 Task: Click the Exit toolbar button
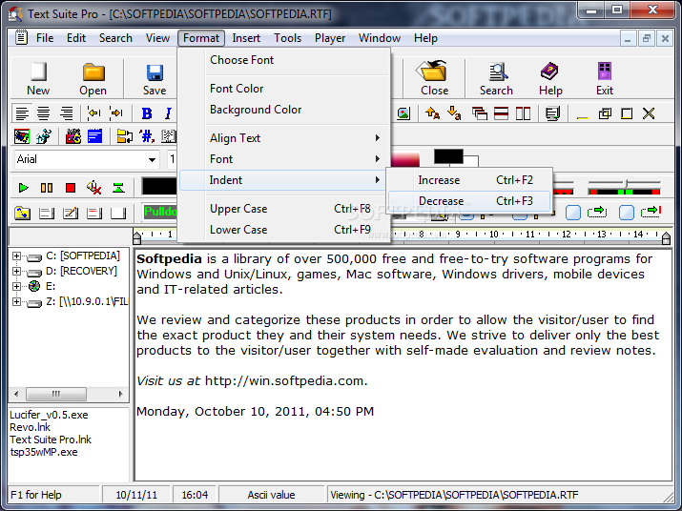click(605, 78)
